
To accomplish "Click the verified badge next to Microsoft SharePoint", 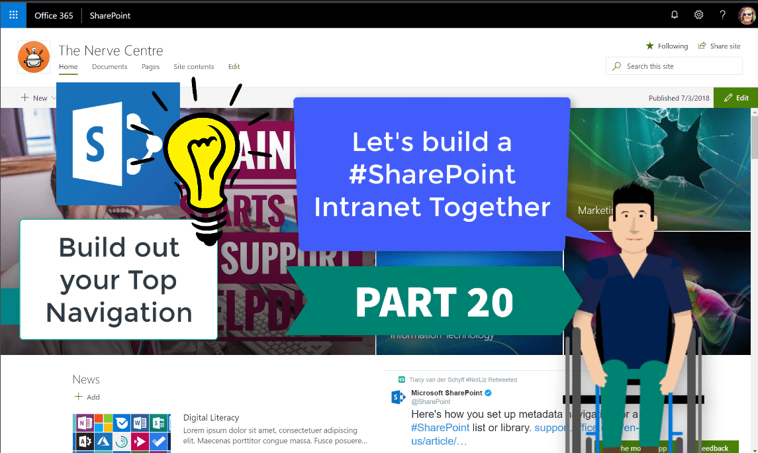I will [489, 393].
